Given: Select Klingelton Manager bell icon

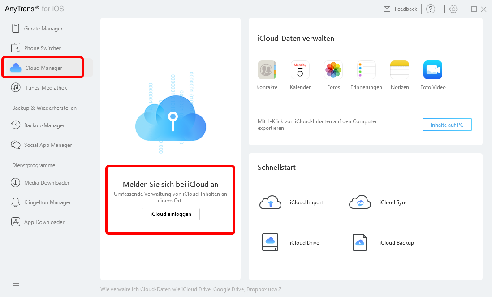Looking at the screenshot, I should point(15,202).
